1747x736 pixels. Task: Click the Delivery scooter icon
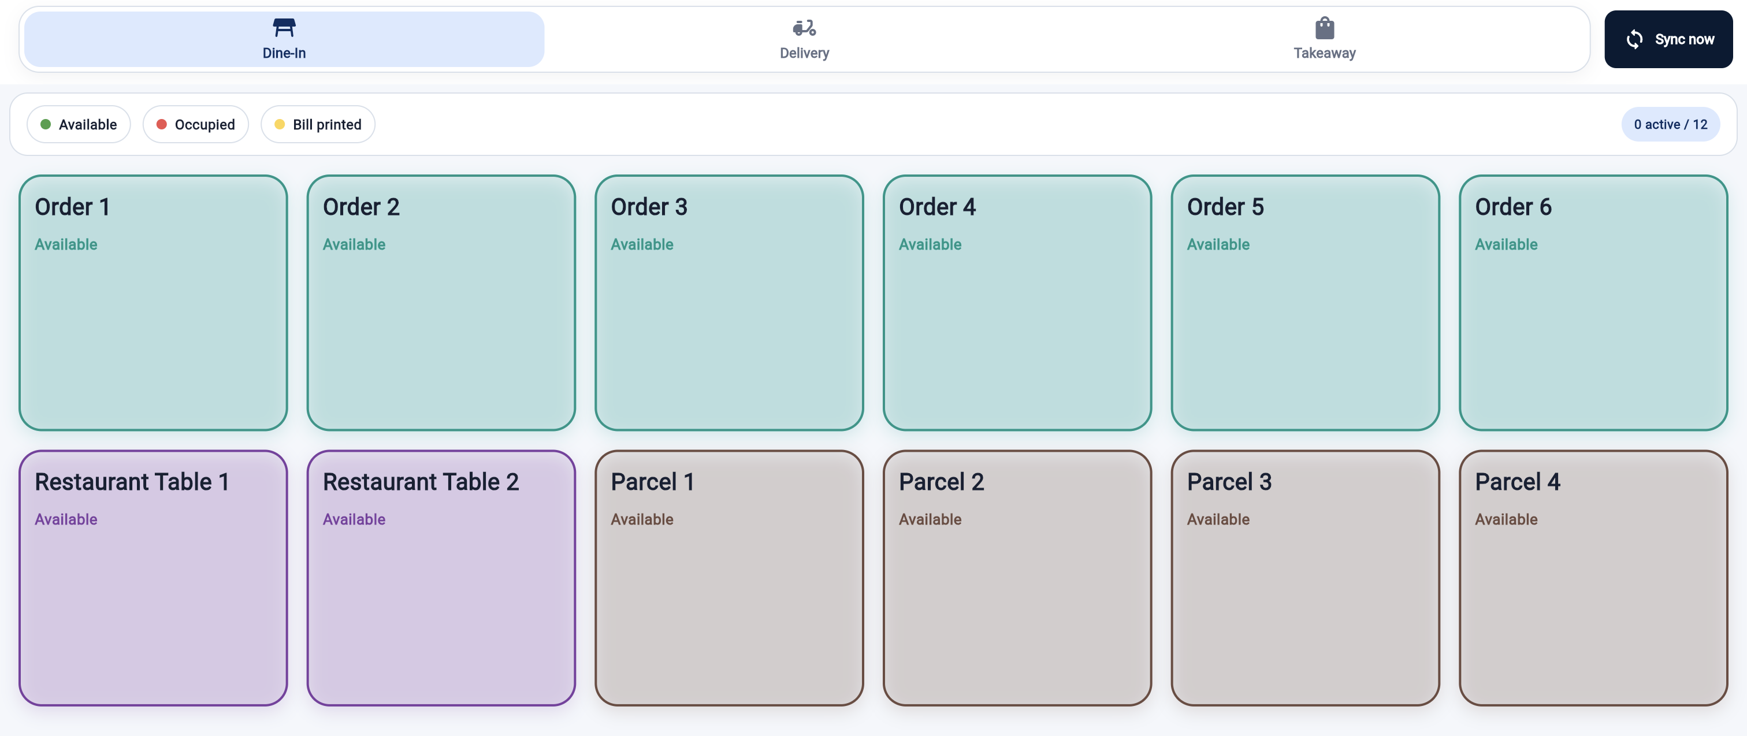(x=804, y=28)
